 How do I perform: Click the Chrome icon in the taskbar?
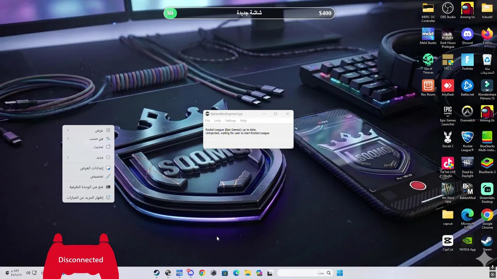click(x=202, y=273)
